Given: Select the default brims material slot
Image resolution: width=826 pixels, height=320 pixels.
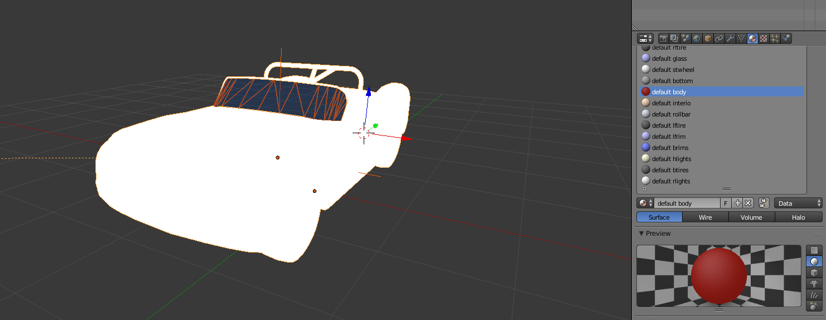Looking at the screenshot, I should pyautogui.click(x=722, y=148).
